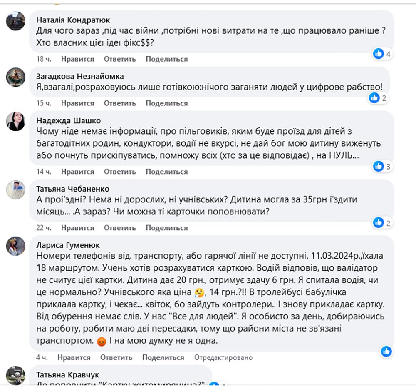The image size is (416, 389).
Task: Click the like reaction icon on Наталія Кондратюк's comment
Action: tap(379, 53)
